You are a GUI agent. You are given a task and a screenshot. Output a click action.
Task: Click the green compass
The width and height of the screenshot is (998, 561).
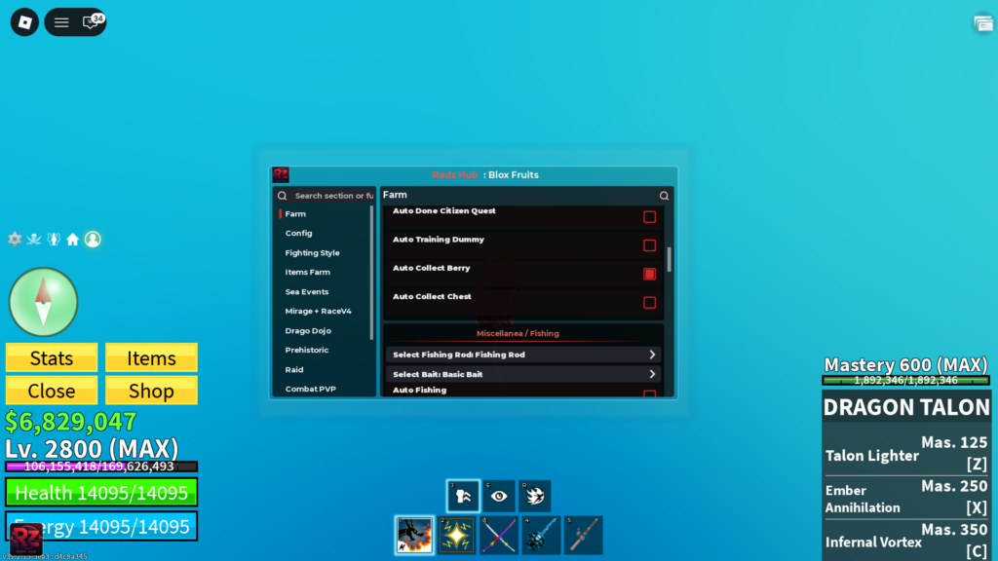pyautogui.click(x=43, y=302)
